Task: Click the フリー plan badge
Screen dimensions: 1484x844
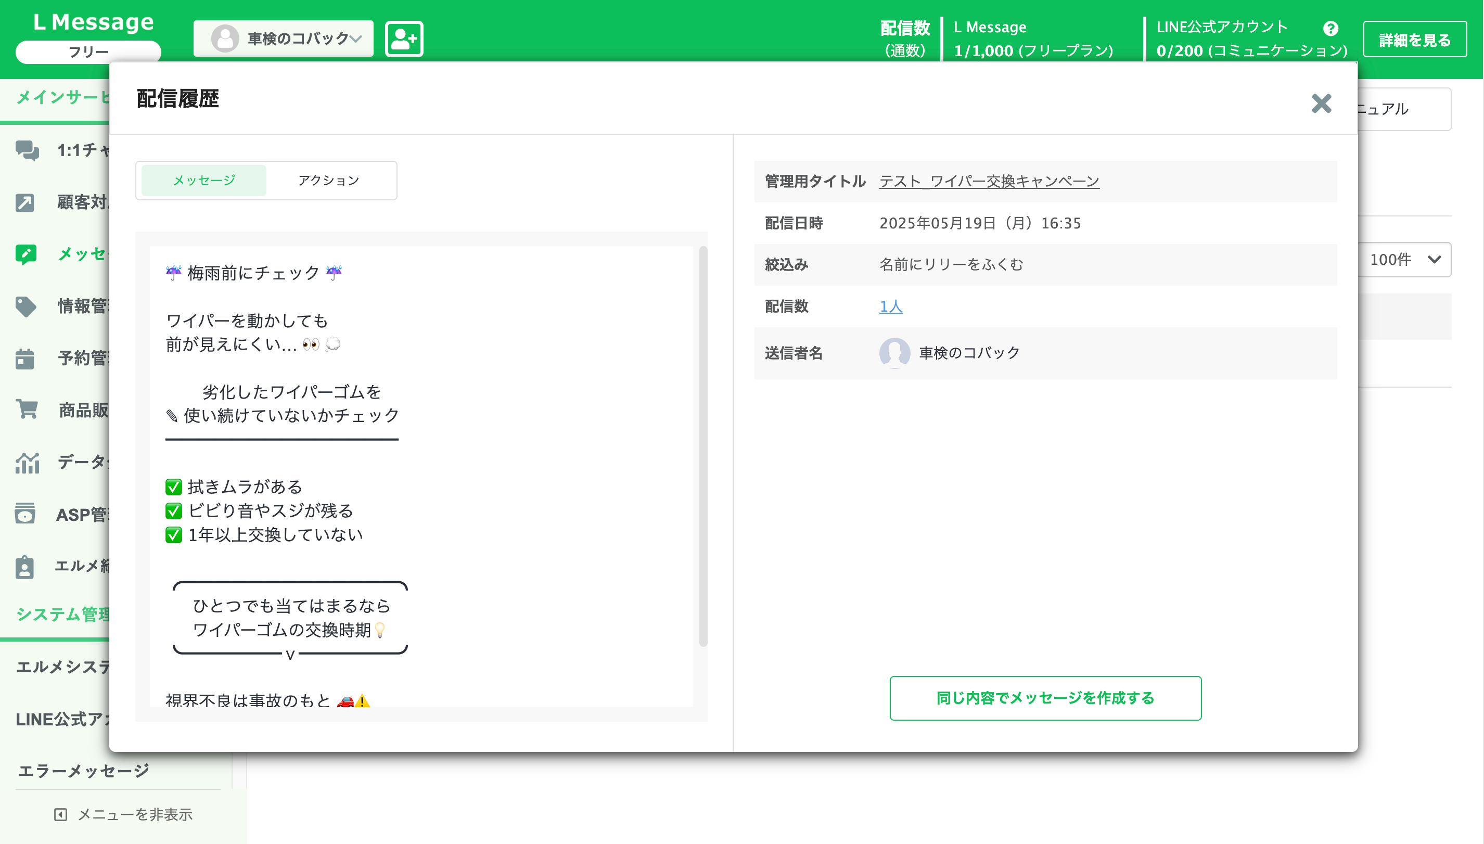Action: click(x=88, y=52)
